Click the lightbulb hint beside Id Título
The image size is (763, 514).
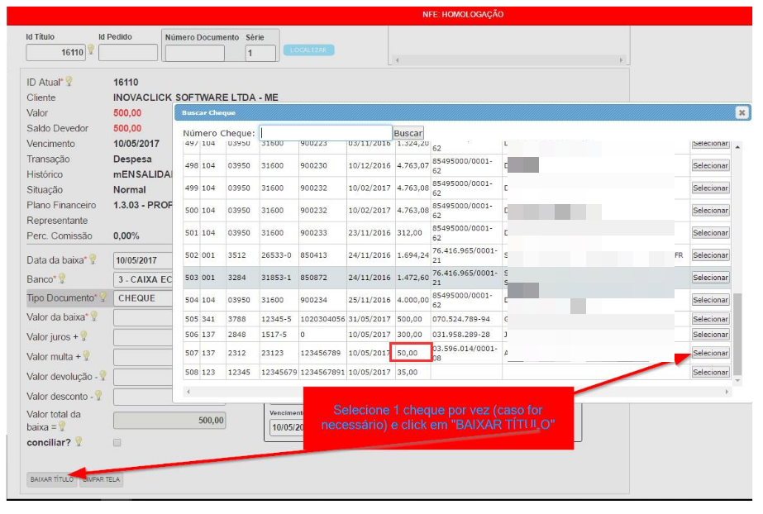click(x=91, y=50)
